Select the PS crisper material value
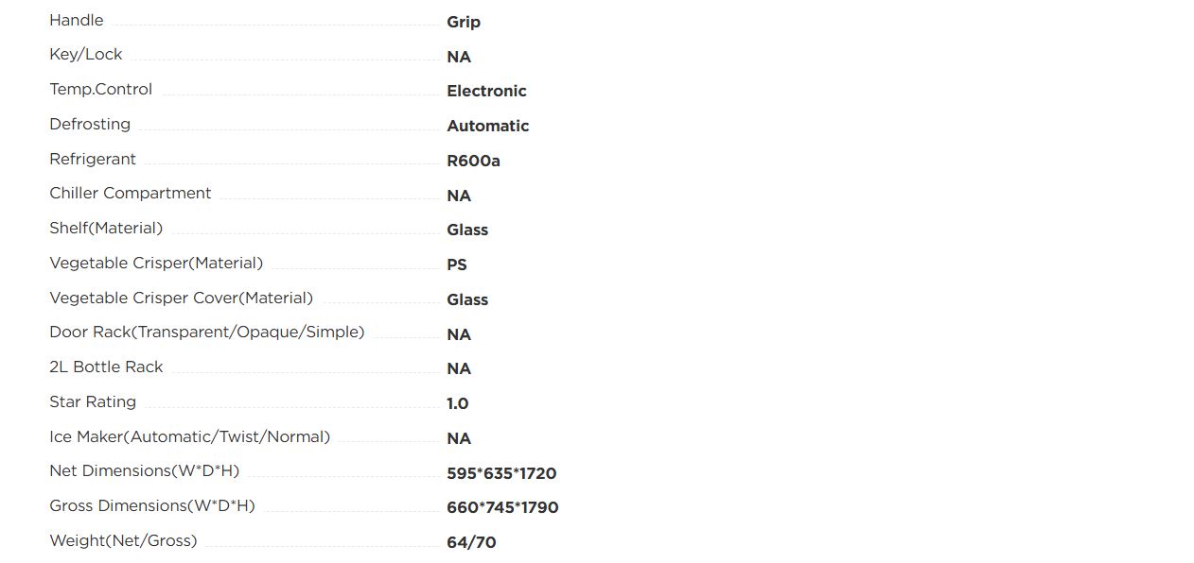 (457, 264)
